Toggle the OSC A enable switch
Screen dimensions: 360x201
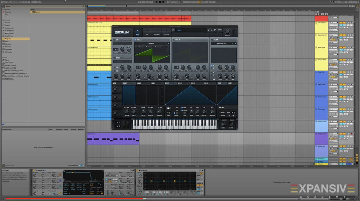pos(136,40)
